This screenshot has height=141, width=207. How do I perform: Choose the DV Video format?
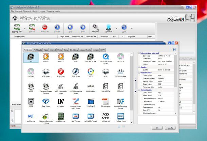pos(61,102)
